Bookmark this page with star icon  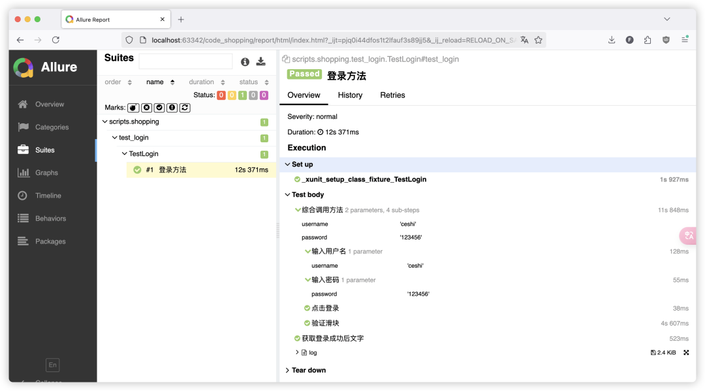(x=538, y=40)
